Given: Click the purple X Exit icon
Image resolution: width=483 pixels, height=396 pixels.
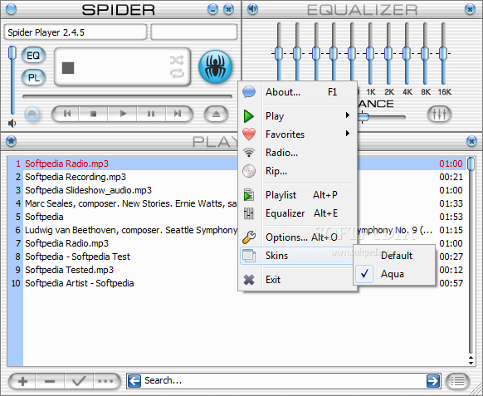Looking at the screenshot, I should (x=249, y=280).
